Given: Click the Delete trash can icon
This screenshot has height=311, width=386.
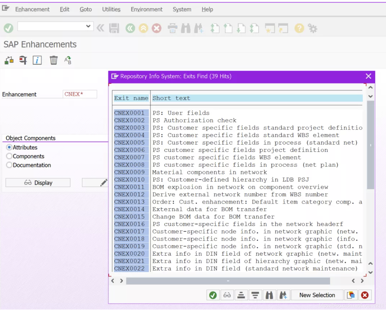Looking at the screenshot, I should click(54, 60).
